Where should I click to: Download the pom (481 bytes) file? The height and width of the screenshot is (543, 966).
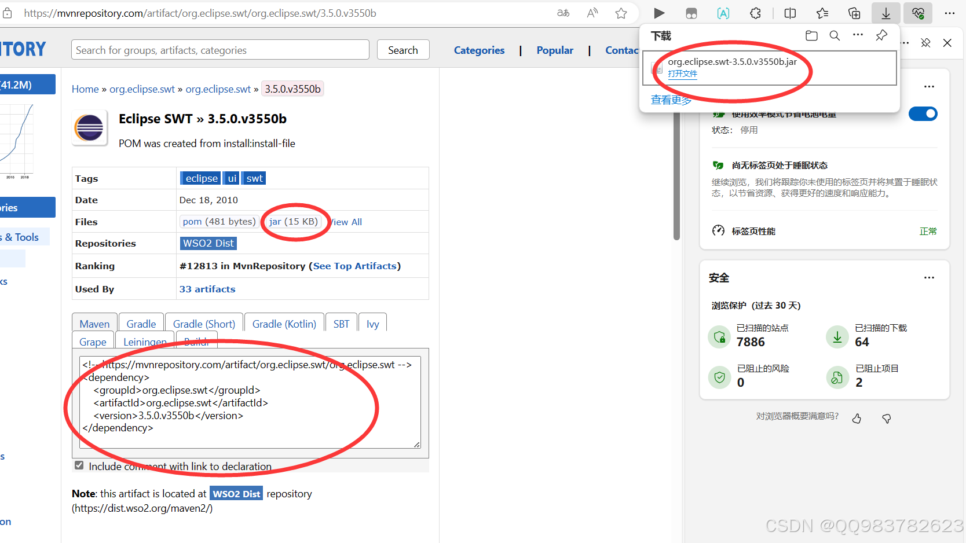[219, 222]
